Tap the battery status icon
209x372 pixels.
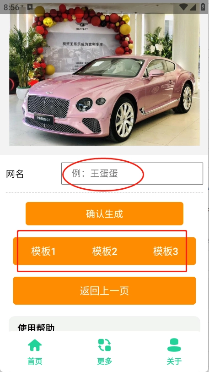coord(203,6)
